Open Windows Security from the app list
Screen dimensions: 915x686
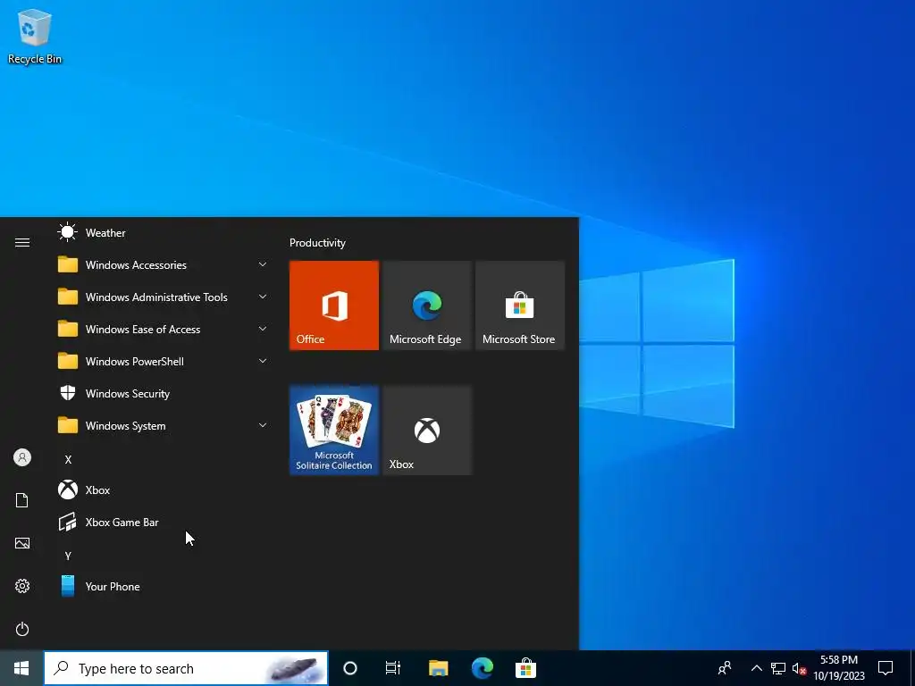click(x=163, y=394)
